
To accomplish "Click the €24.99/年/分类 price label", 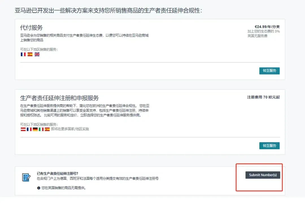I will (267, 27).
